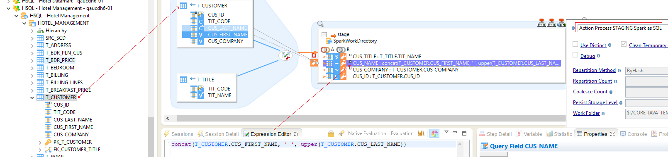Viewport: 668px width, 157px height.
Task: Click the diagram horizontal scrollbar left arrow
Action: coord(168,118)
